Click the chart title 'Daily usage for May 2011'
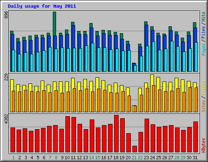The height and width of the screenshot is (162, 208). click(42, 6)
